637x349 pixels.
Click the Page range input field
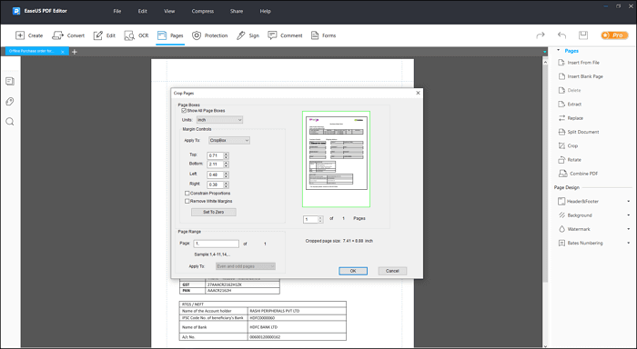(217, 244)
